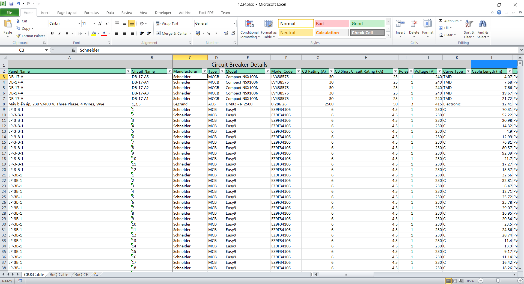Apply the Good cell style
Screen dimensions: 524x284
(367, 24)
